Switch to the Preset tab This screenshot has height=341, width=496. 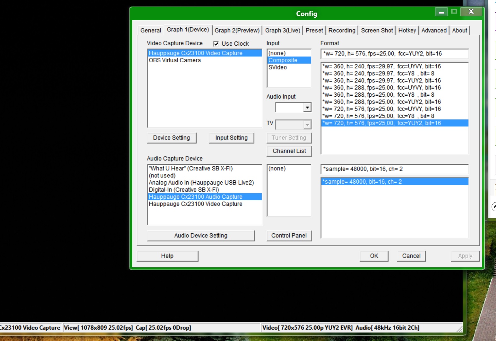pos(314,30)
